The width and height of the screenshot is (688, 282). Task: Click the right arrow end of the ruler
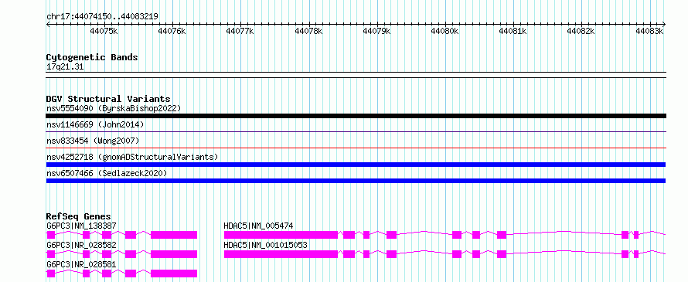(663, 24)
